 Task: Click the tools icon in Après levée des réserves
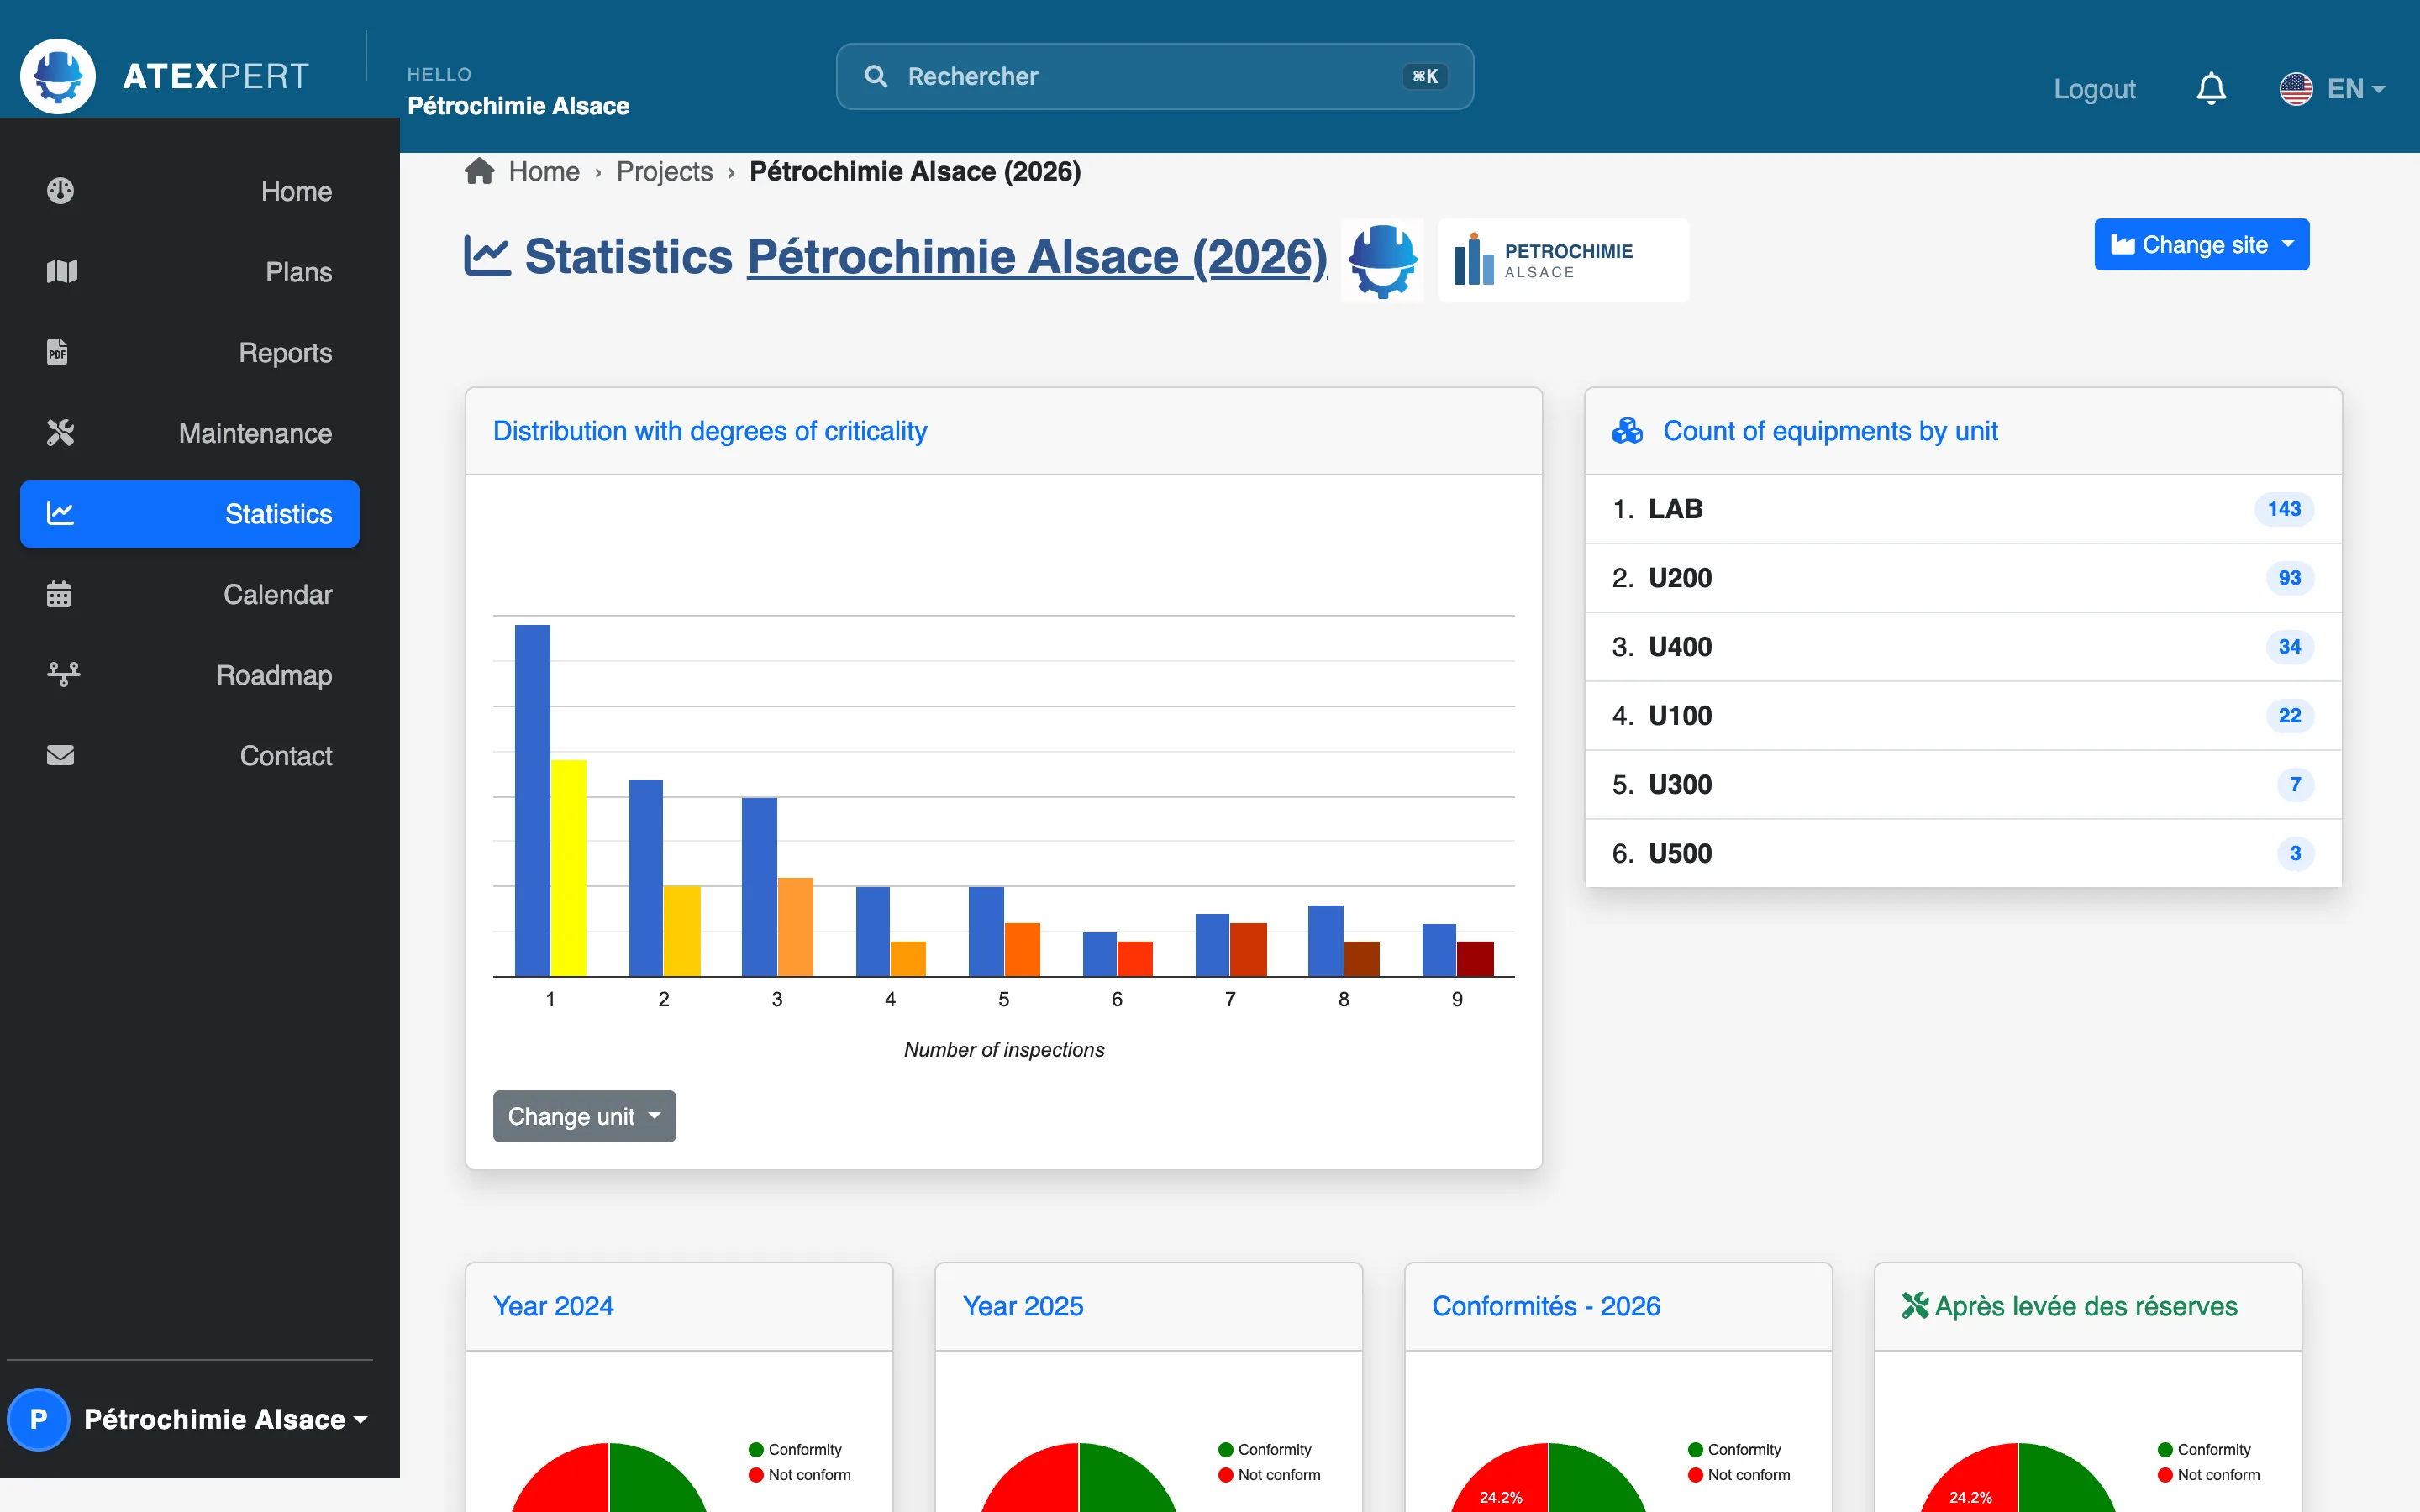(x=1914, y=1305)
